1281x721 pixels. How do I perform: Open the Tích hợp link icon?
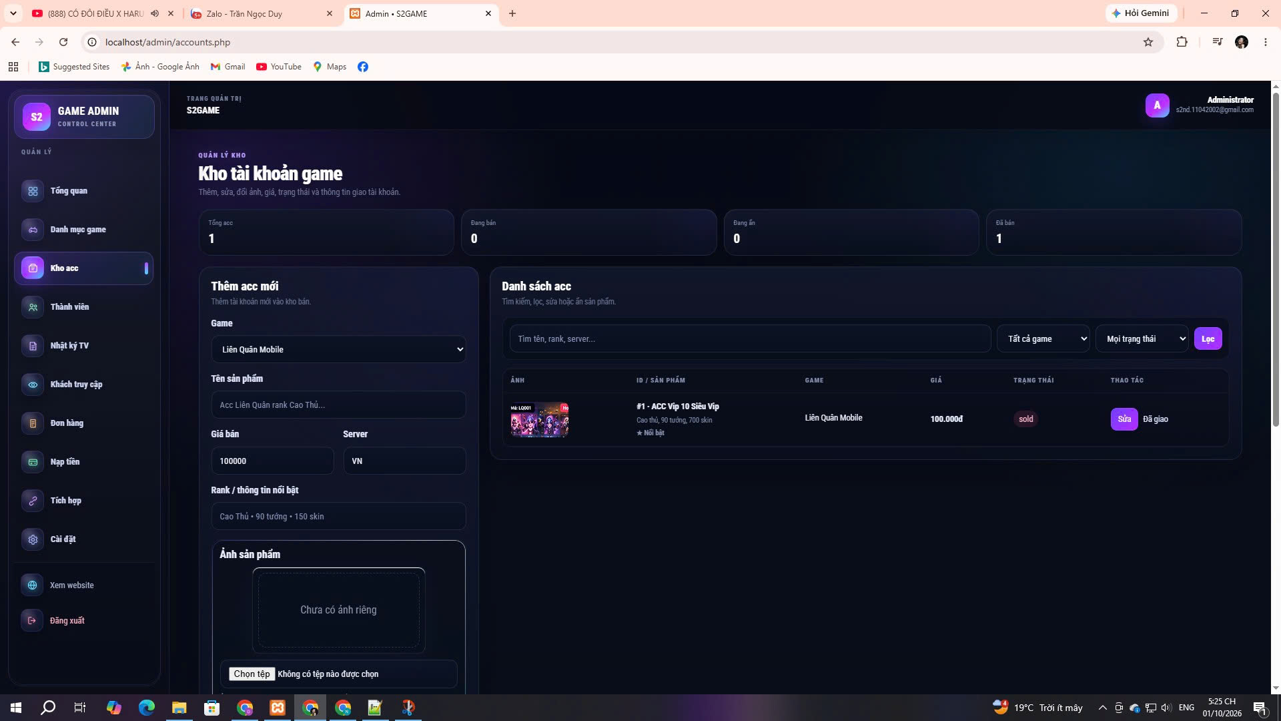pyautogui.click(x=33, y=501)
